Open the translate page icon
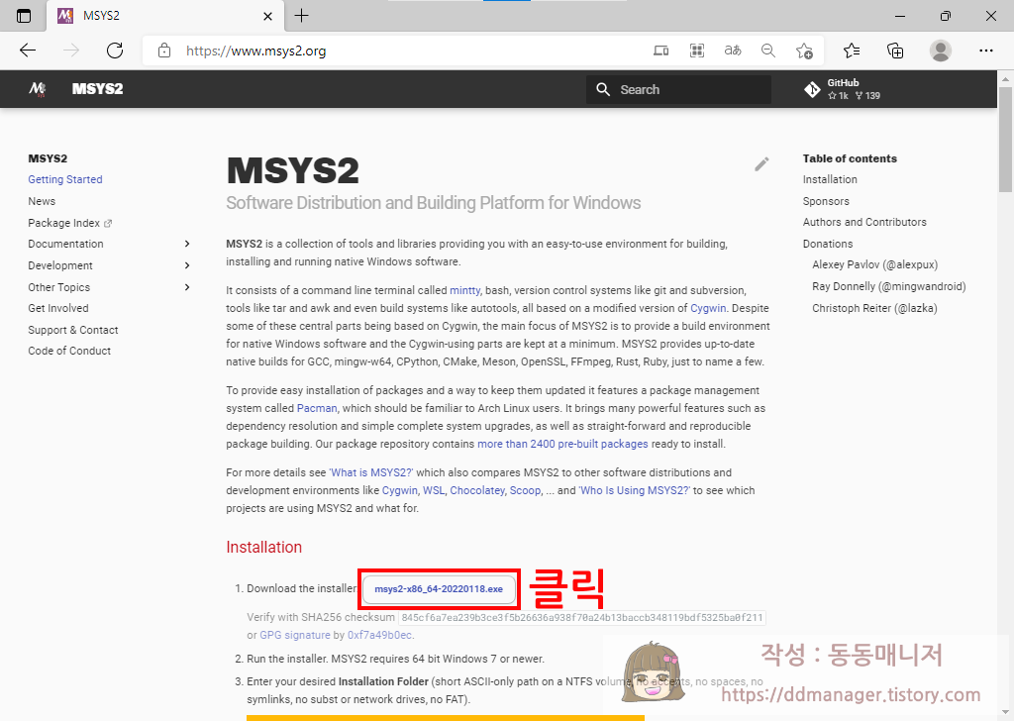The width and height of the screenshot is (1014, 721). pyautogui.click(x=733, y=51)
